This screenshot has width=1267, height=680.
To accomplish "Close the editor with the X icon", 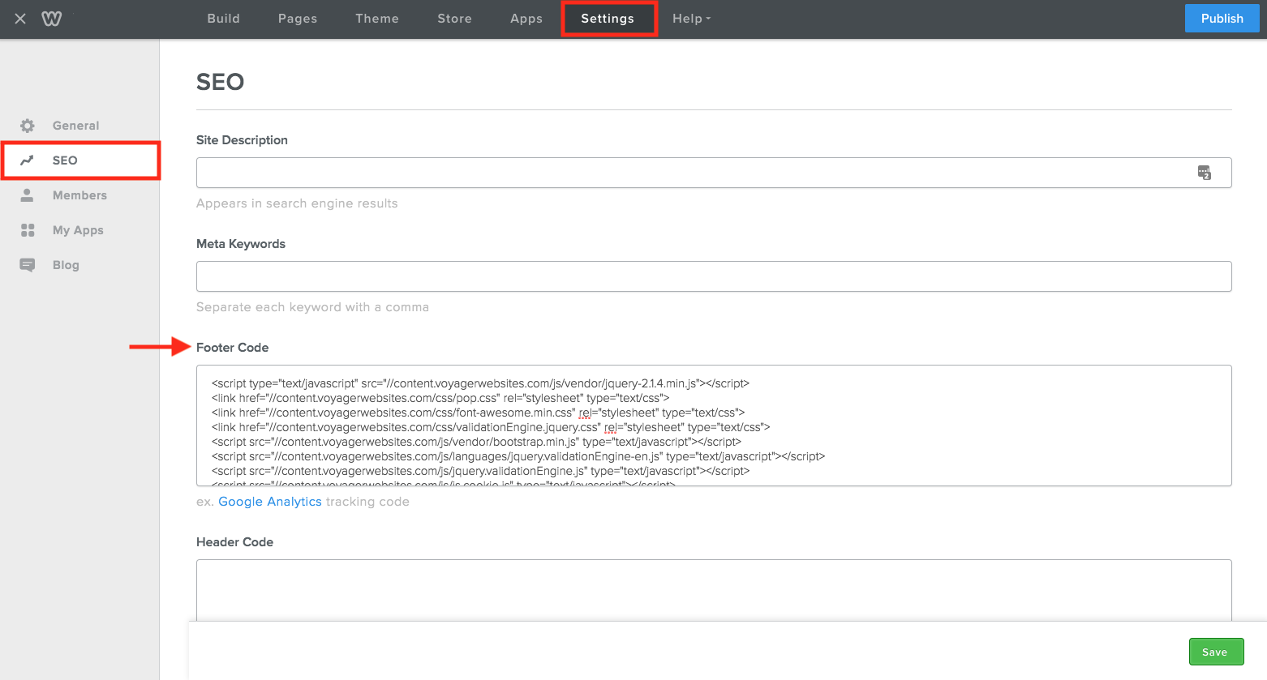I will click(x=20, y=19).
